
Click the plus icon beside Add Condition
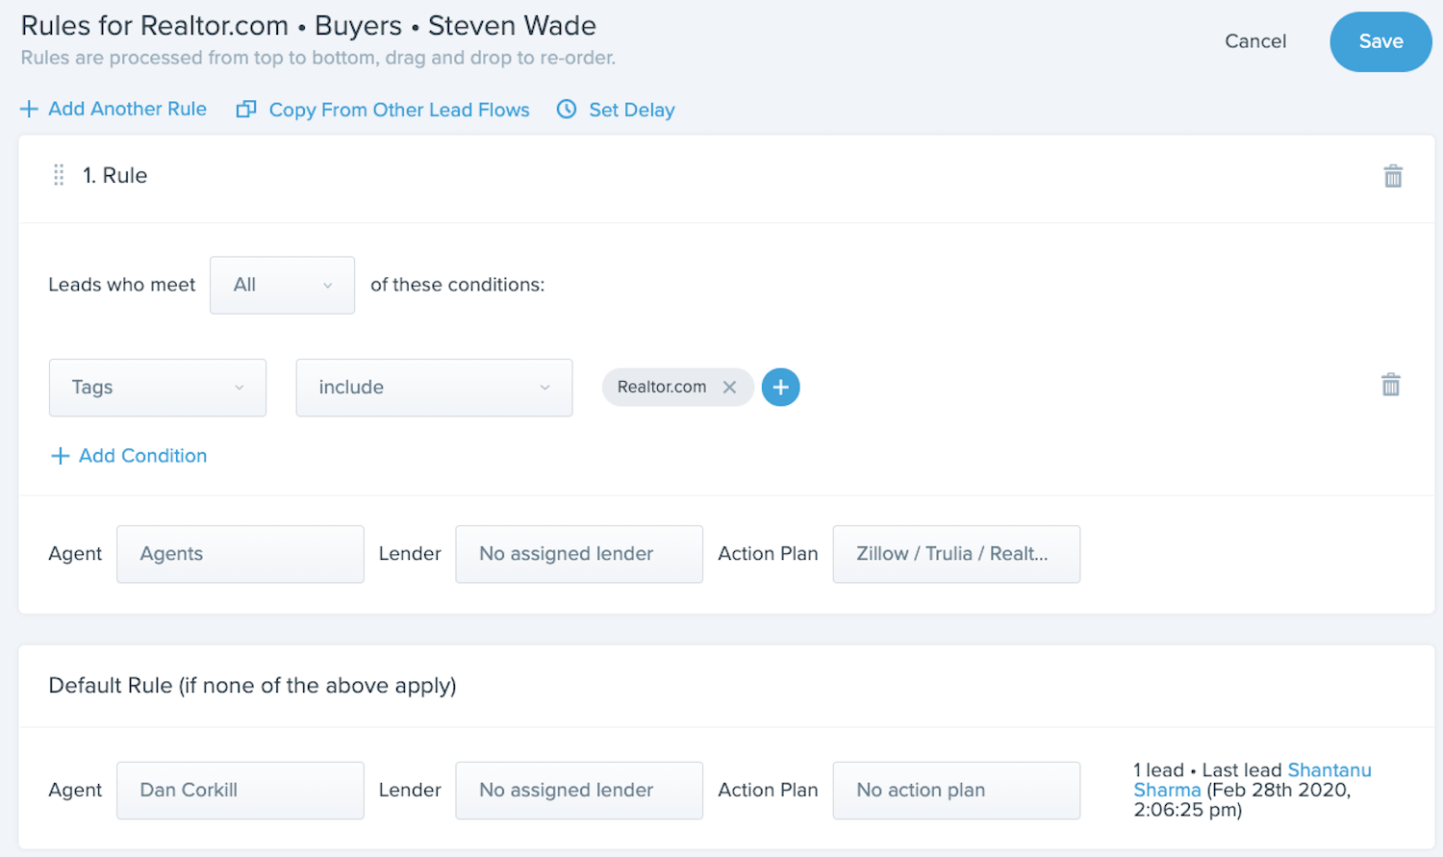coord(60,456)
